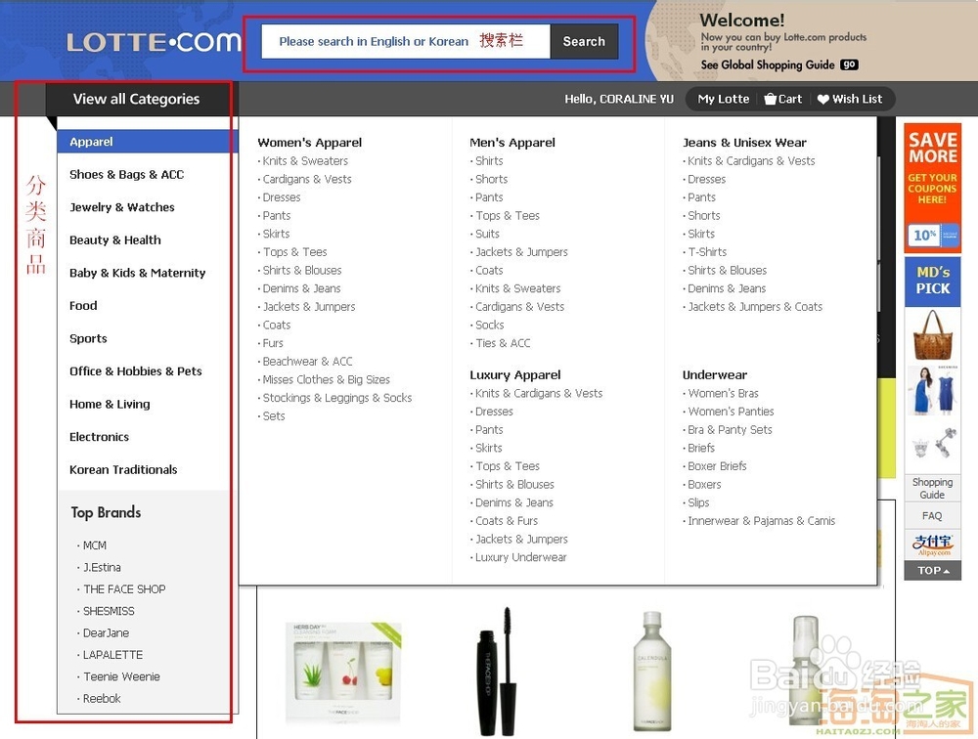Focus the search input field

(406, 41)
